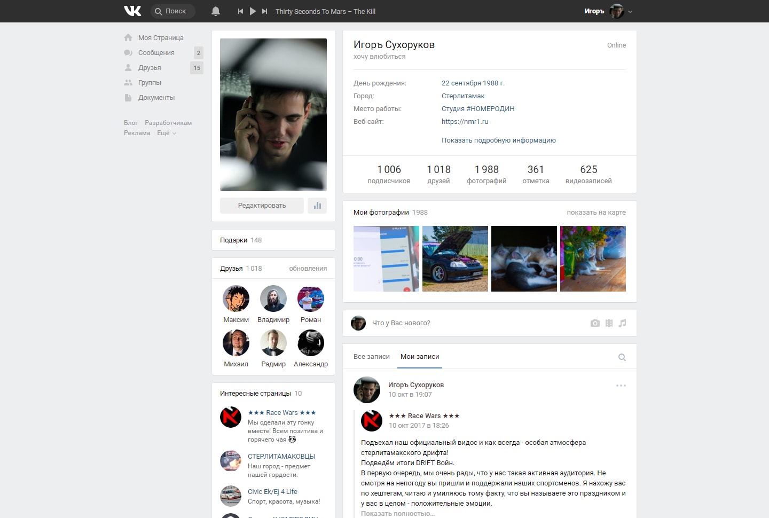Image resolution: width=769 pixels, height=518 pixels.
Task: Open the Реклама footer link
Action: tap(137, 133)
